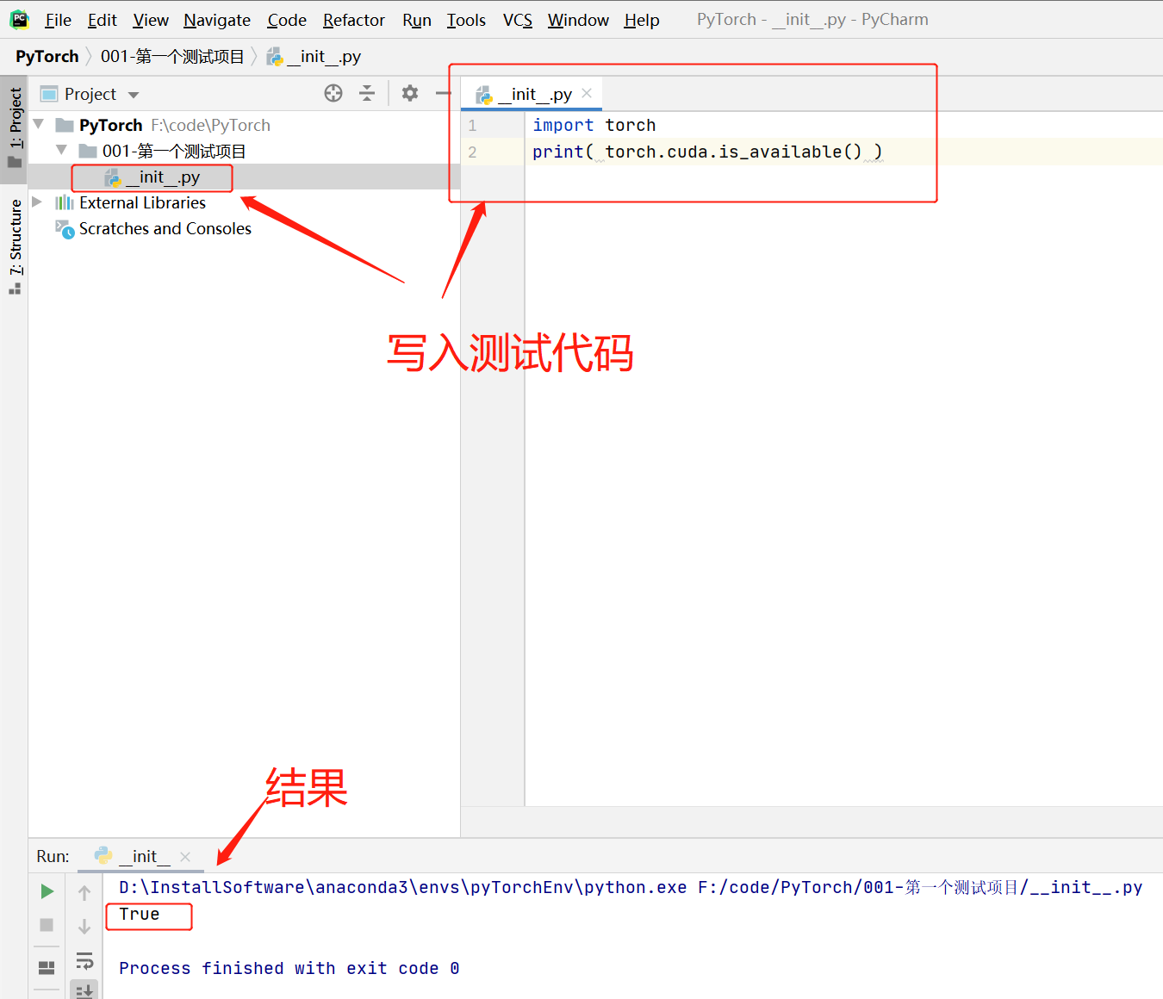Select the 001-第一个测试项目 folder row
This screenshot has width=1163, height=999.
(174, 152)
